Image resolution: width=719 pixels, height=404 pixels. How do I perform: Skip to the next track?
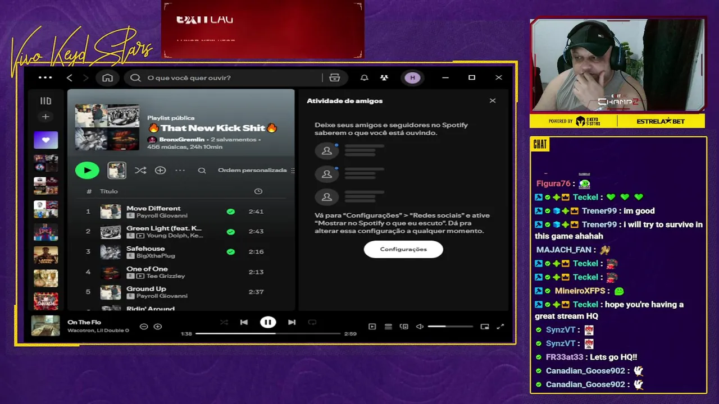click(292, 322)
